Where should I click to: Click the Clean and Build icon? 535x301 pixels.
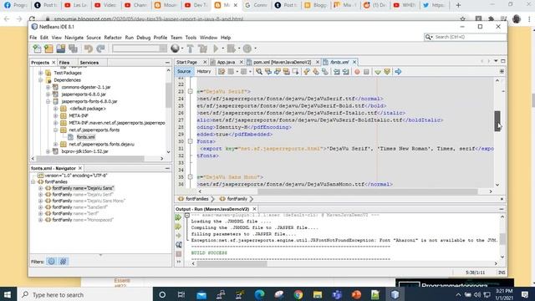tap(202, 48)
